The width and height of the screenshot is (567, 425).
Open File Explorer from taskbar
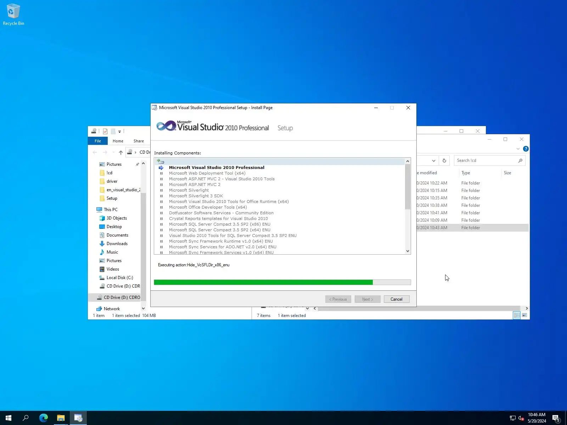[x=61, y=418]
